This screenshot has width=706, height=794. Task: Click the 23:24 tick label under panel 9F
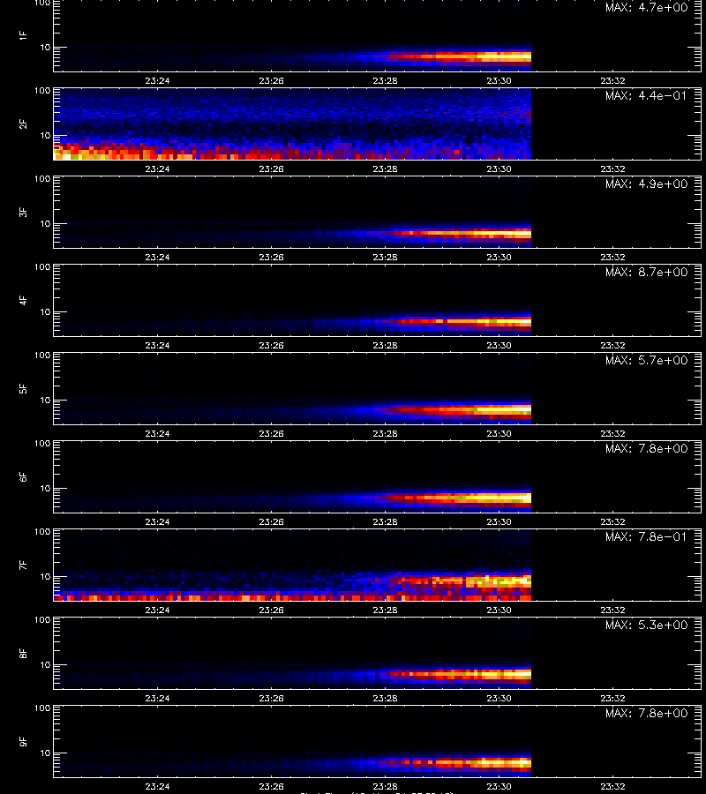(x=157, y=786)
